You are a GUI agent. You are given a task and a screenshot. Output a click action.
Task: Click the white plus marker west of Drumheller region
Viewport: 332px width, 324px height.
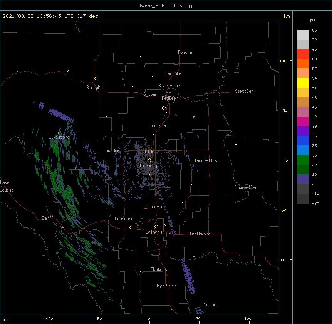pyautogui.click(x=236, y=144)
